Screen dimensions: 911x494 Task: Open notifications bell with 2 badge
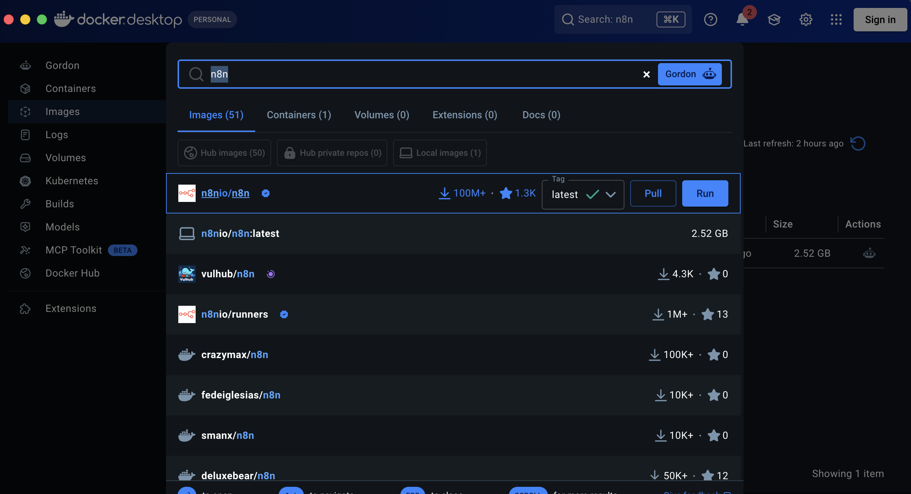tap(743, 19)
